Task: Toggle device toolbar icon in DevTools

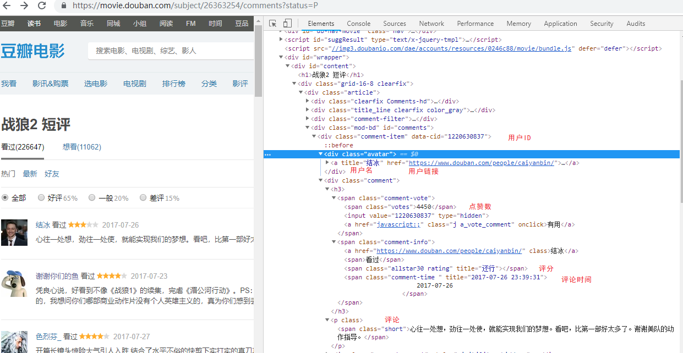Action: [287, 23]
